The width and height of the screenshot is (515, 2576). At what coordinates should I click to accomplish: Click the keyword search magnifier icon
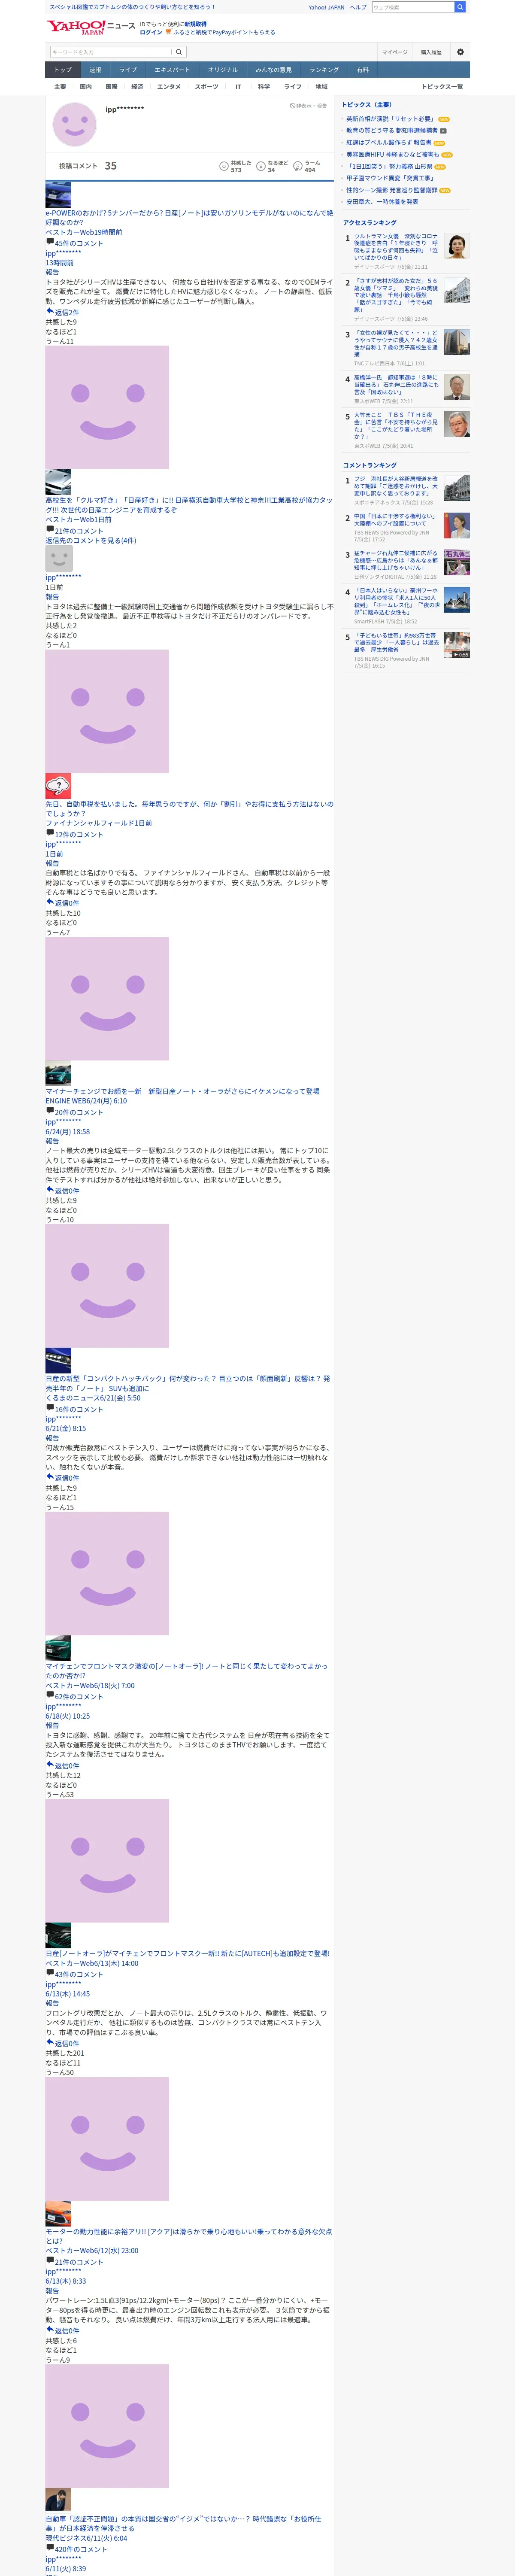click(x=179, y=52)
